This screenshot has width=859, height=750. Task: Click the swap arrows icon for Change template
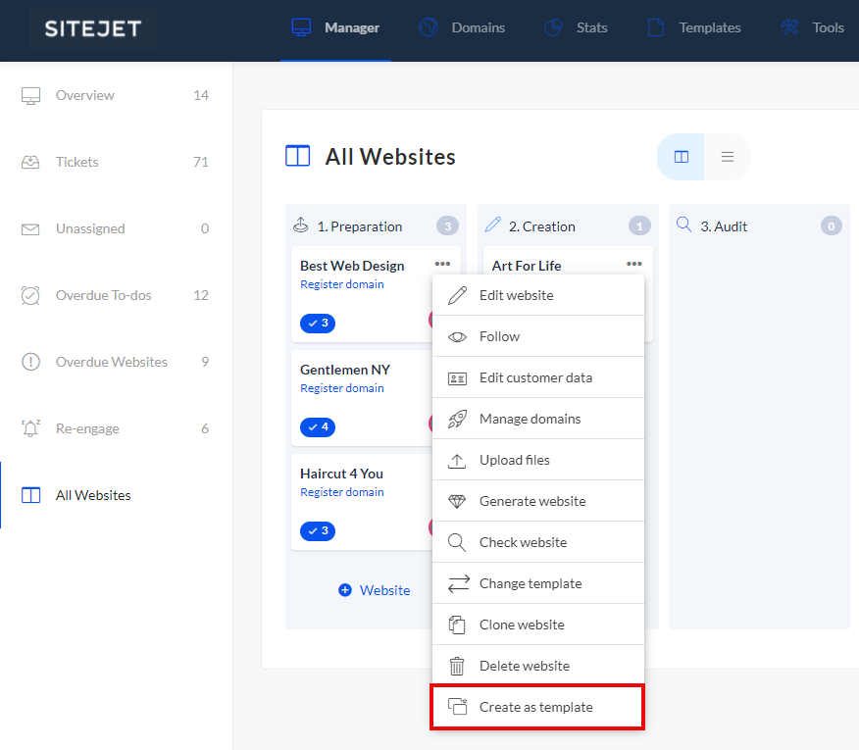(x=458, y=583)
